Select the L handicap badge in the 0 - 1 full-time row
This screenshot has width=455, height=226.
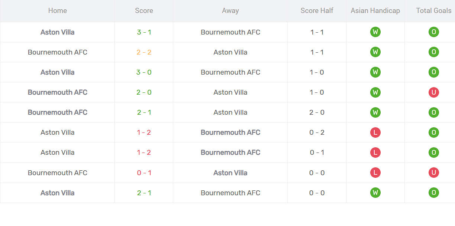[x=375, y=173]
